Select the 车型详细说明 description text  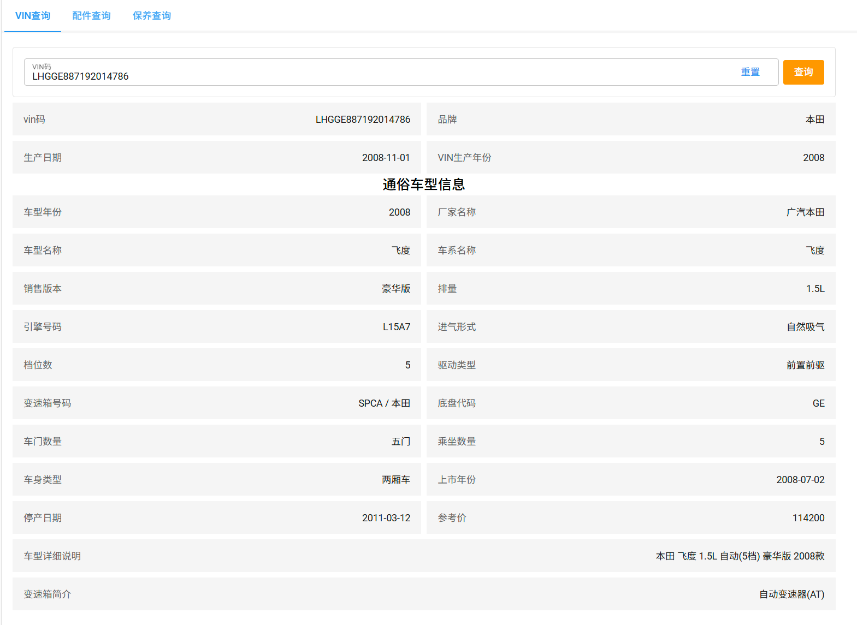[x=740, y=556]
